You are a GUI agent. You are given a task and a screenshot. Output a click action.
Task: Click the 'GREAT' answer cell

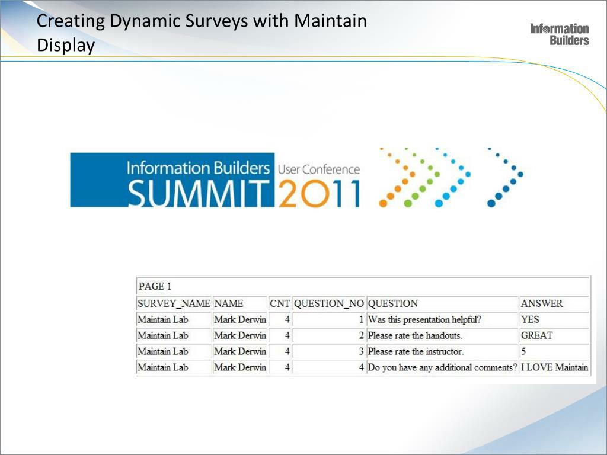point(554,335)
